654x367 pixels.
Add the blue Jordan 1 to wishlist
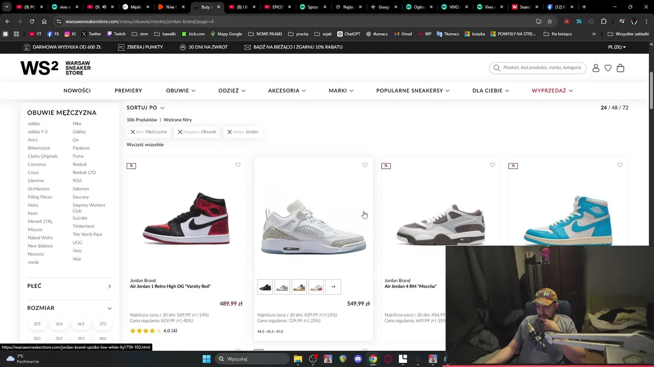point(619,165)
